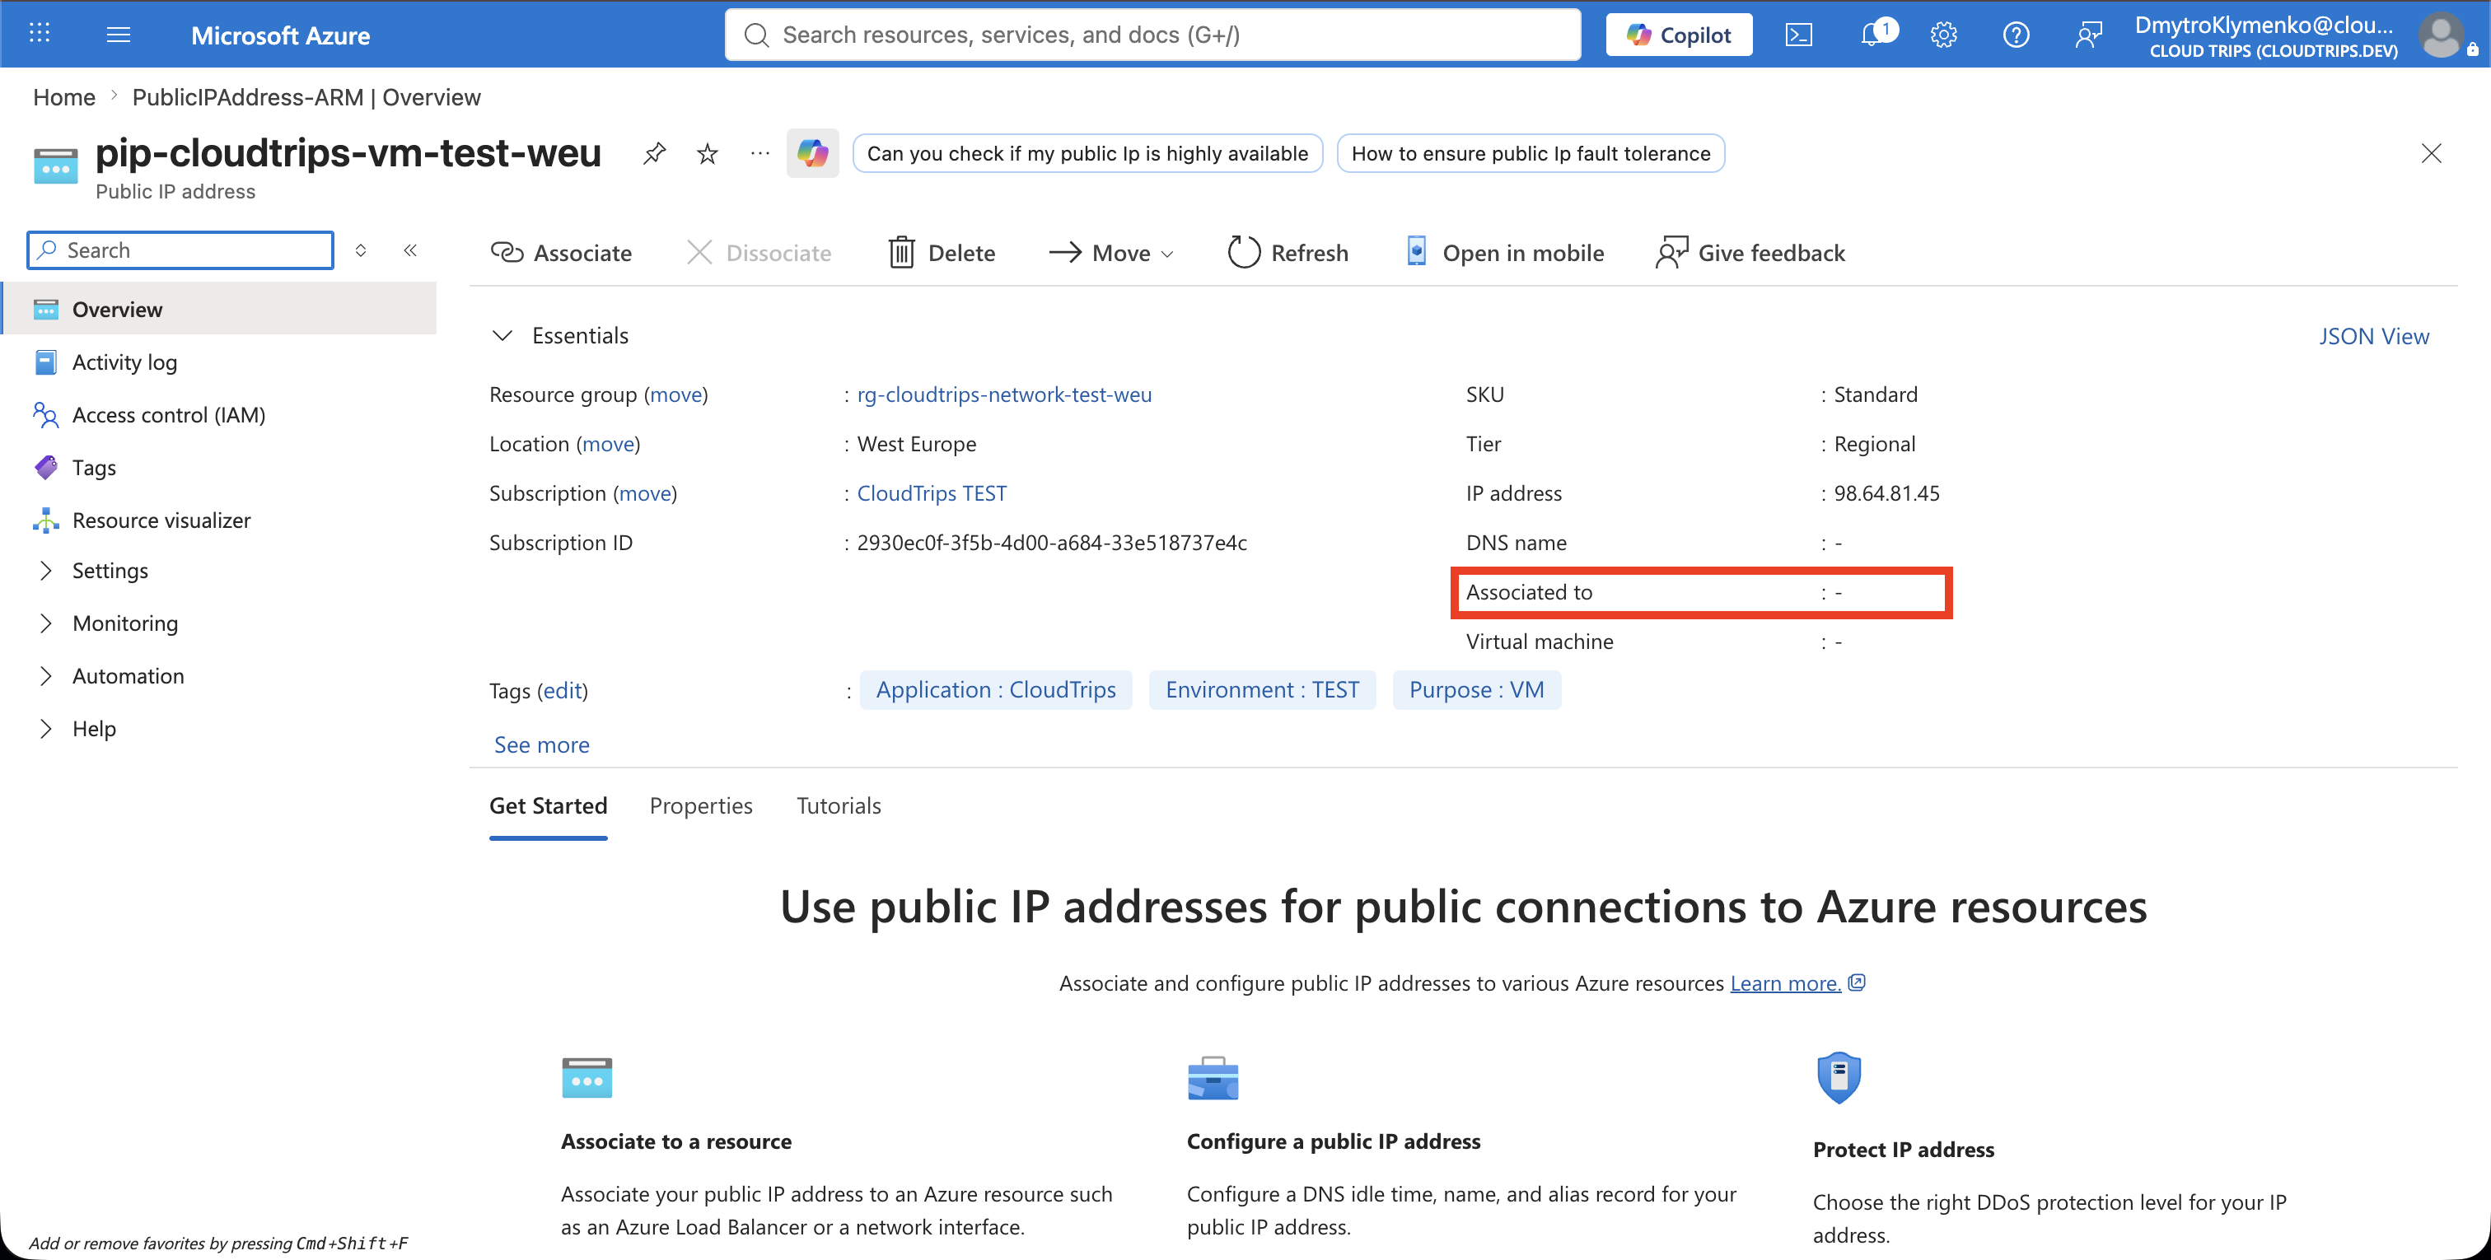The image size is (2491, 1260).
Task: Click Delete with trash icon
Action: pos(942,252)
